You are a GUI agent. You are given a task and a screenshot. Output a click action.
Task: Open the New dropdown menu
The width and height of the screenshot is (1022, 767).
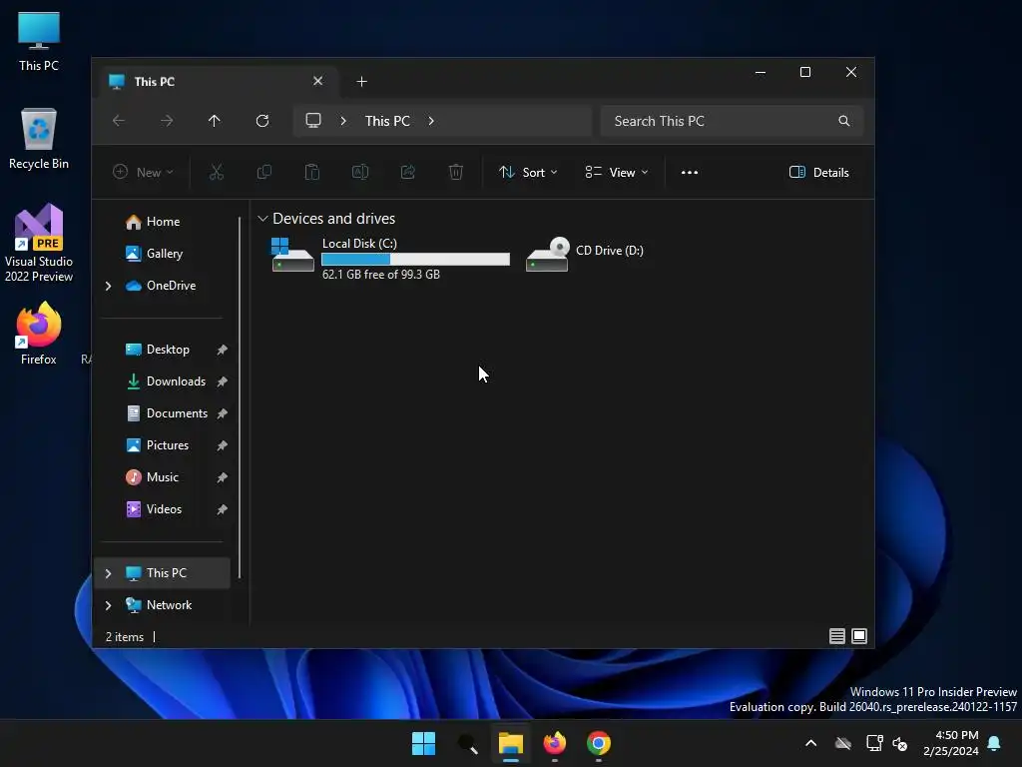pos(143,172)
